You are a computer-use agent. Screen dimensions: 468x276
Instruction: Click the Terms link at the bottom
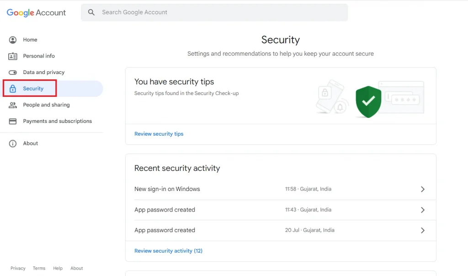click(x=39, y=268)
